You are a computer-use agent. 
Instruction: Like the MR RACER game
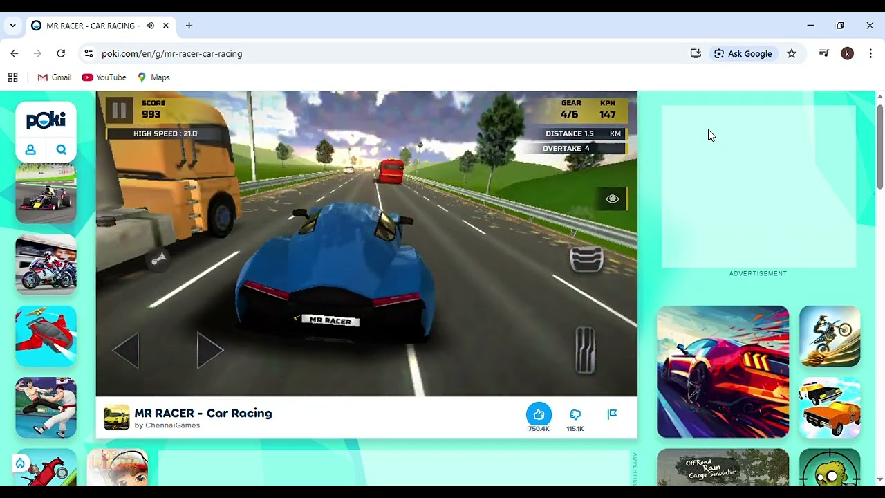click(539, 414)
